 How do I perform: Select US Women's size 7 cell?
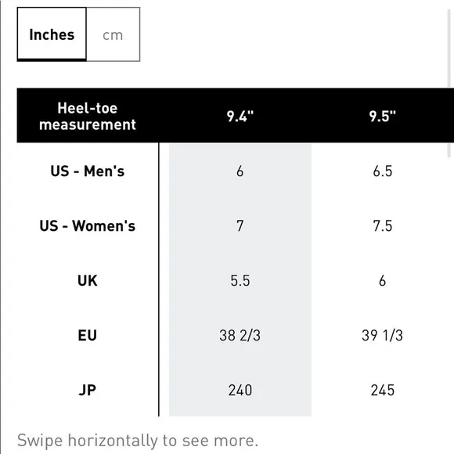[x=240, y=225]
